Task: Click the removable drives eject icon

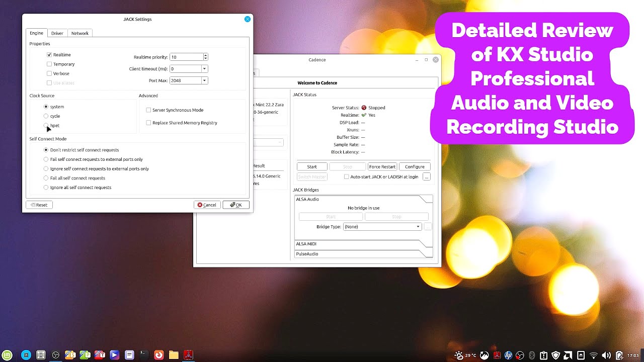Action: coord(581,355)
